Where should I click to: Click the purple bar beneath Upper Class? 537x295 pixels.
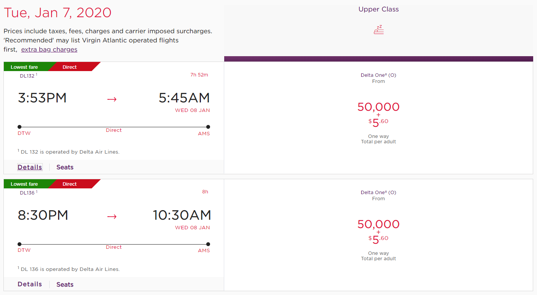coord(378,59)
